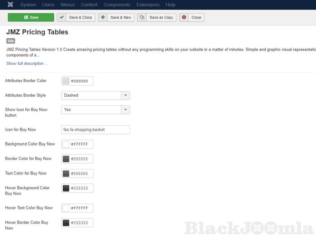Open the Border Color for Buy Now swatch
The image size is (316, 237).
(66, 159)
